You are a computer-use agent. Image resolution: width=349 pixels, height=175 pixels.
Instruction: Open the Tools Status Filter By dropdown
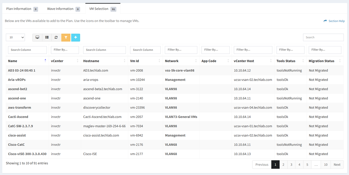point(290,50)
